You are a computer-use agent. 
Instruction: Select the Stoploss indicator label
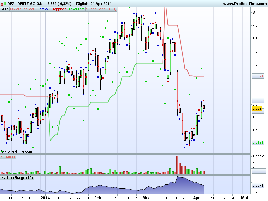coord(59,9)
